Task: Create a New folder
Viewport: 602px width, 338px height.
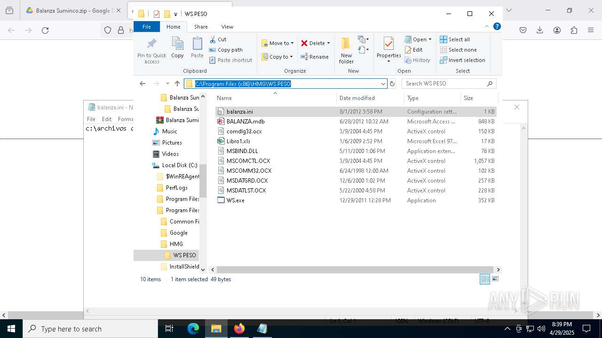Action: click(346, 51)
